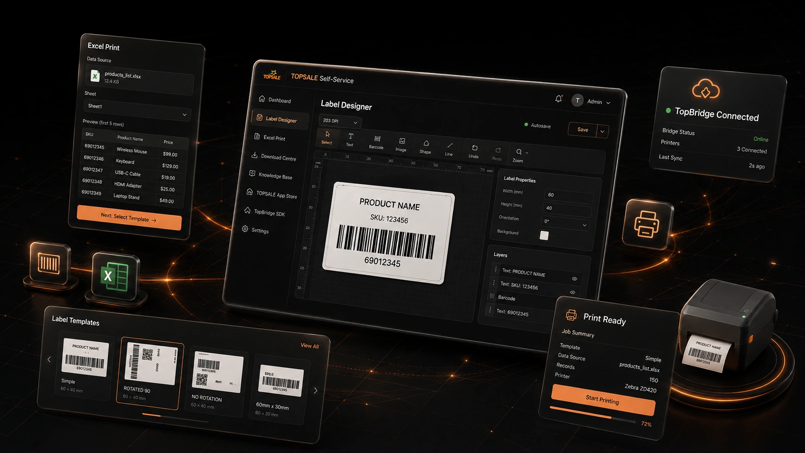Click the Background color swatch
This screenshot has height=453, width=805.
[544, 235]
